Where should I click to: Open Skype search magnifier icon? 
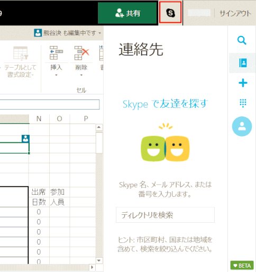(242, 40)
